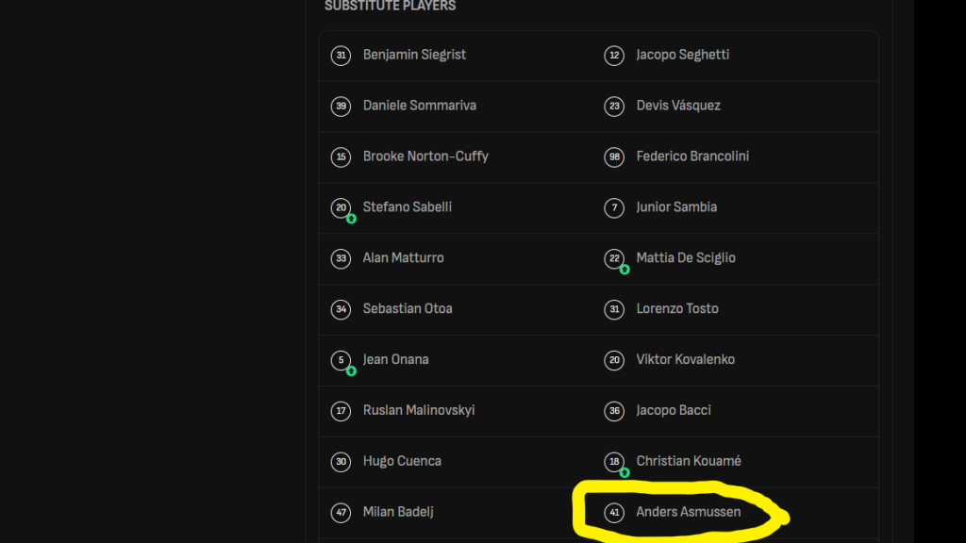Click number 12 badge beside Jacopo Seghetti
The width and height of the screenshot is (966, 543).
coord(614,56)
